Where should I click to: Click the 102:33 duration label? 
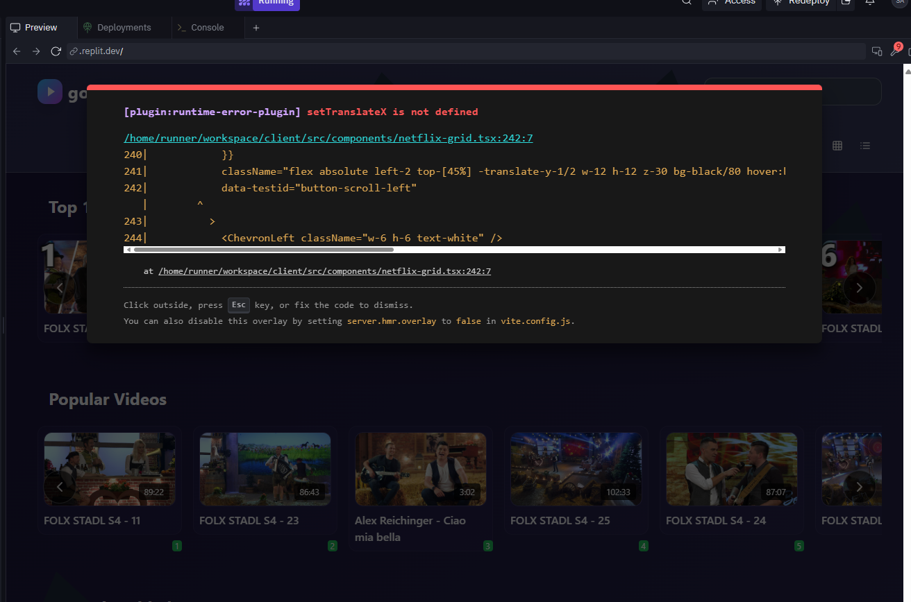point(618,492)
